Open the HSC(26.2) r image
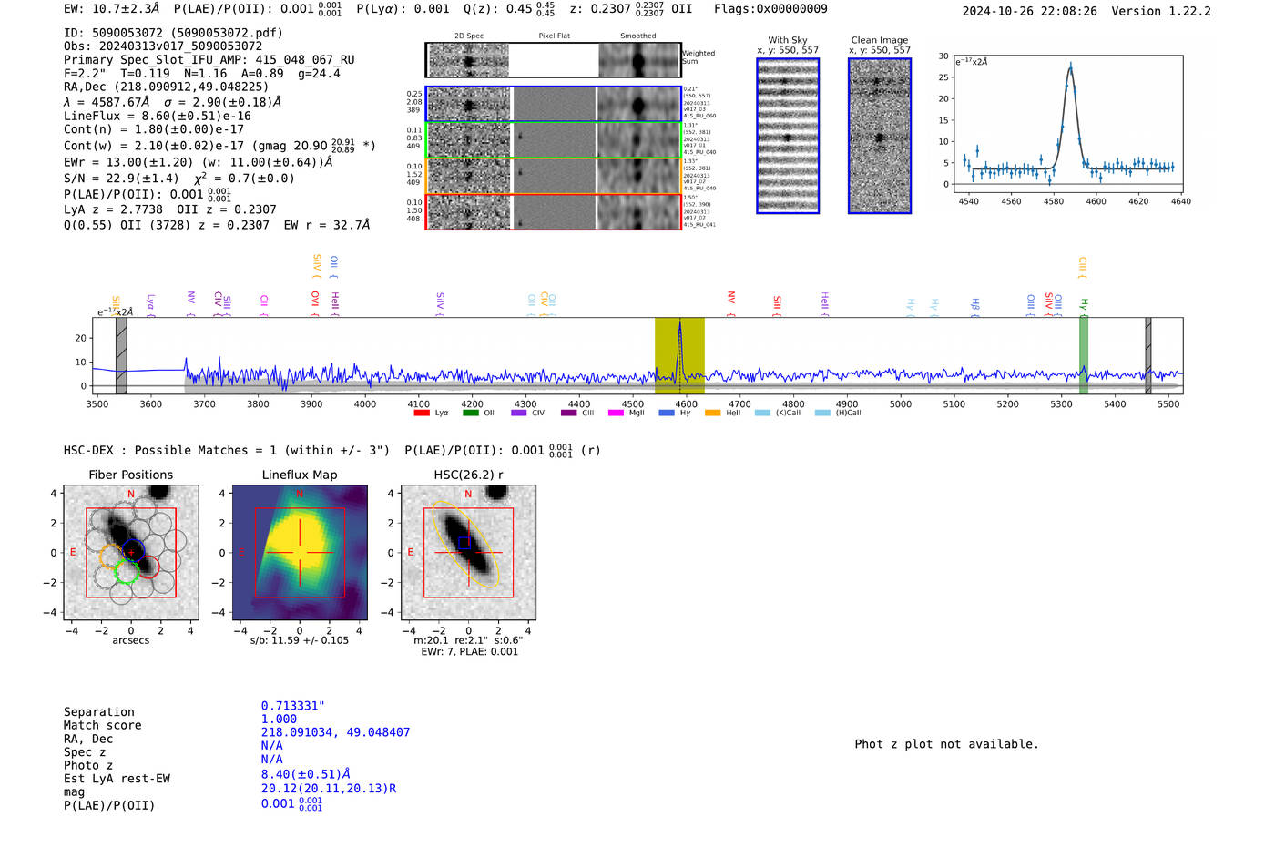The height and width of the screenshot is (868, 1275). [x=468, y=553]
